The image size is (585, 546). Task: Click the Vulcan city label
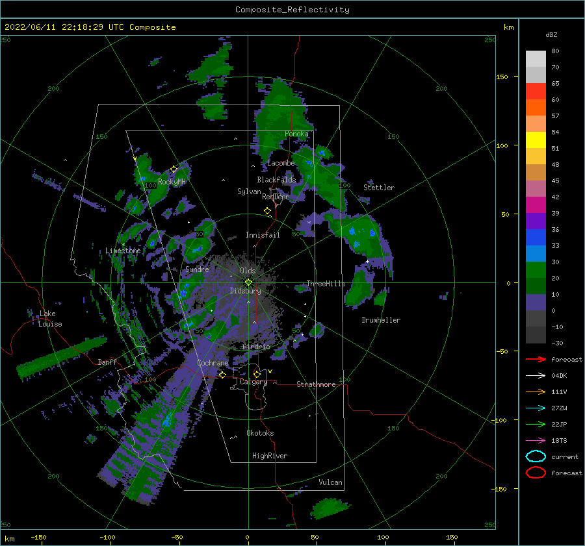click(331, 482)
